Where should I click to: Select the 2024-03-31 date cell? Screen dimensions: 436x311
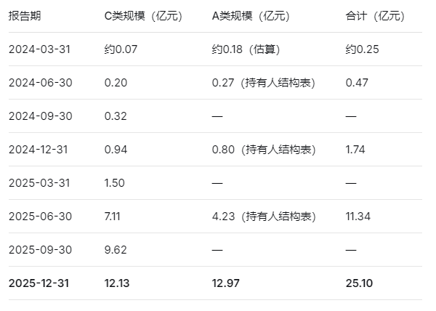pos(39,49)
